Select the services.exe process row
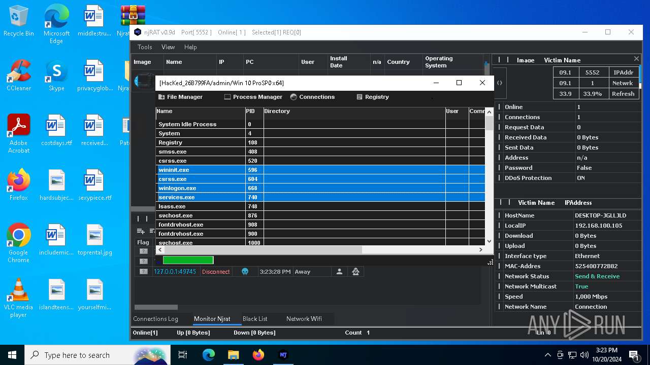Screen dimensions: 650x365 coord(320,197)
